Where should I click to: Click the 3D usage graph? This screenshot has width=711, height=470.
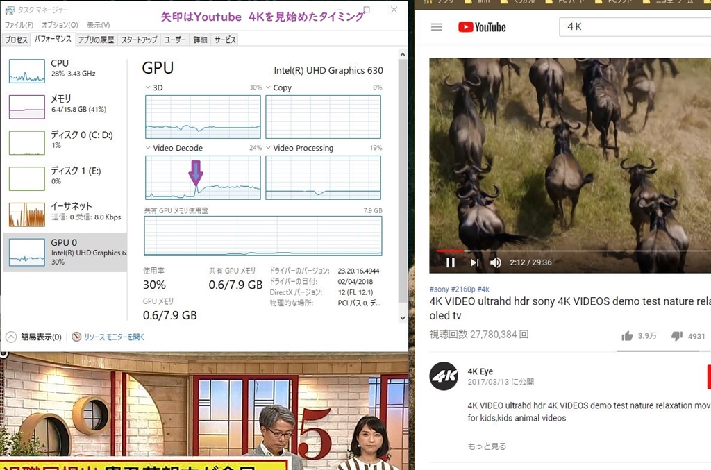click(203, 117)
